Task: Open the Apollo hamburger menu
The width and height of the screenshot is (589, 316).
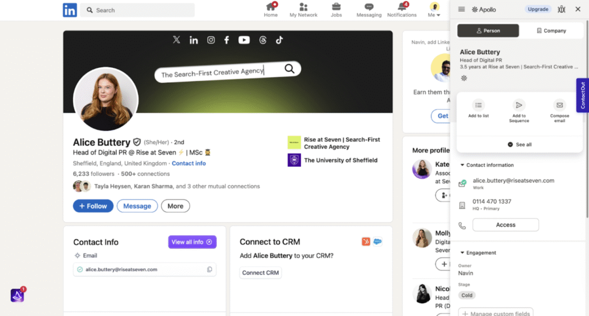Action: (x=462, y=9)
